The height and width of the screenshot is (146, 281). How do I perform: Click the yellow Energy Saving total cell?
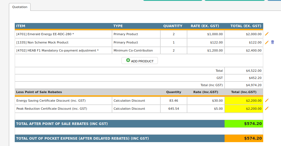244,101
